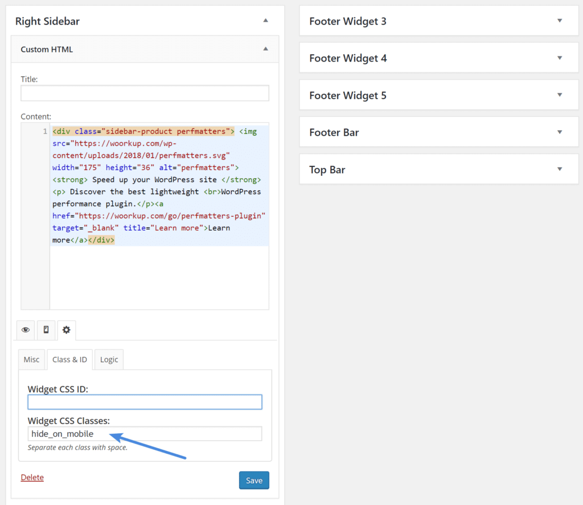Click the Footer Widget 4 heading

(x=348, y=59)
